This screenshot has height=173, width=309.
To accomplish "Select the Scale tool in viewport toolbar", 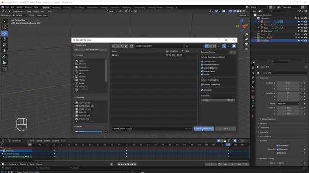I will [4, 45].
